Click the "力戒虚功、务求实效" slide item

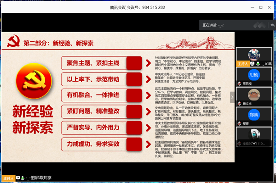(102, 144)
